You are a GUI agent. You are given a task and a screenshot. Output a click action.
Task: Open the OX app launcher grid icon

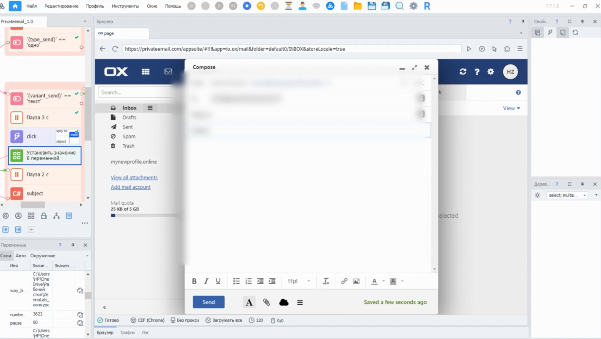pos(145,72)
